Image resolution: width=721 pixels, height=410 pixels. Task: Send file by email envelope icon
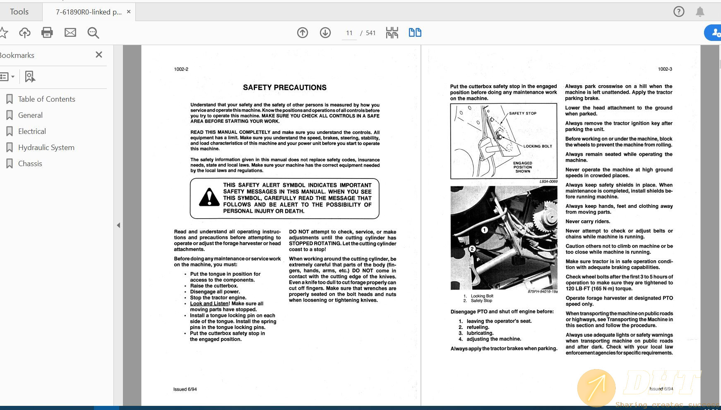point(70,33)
